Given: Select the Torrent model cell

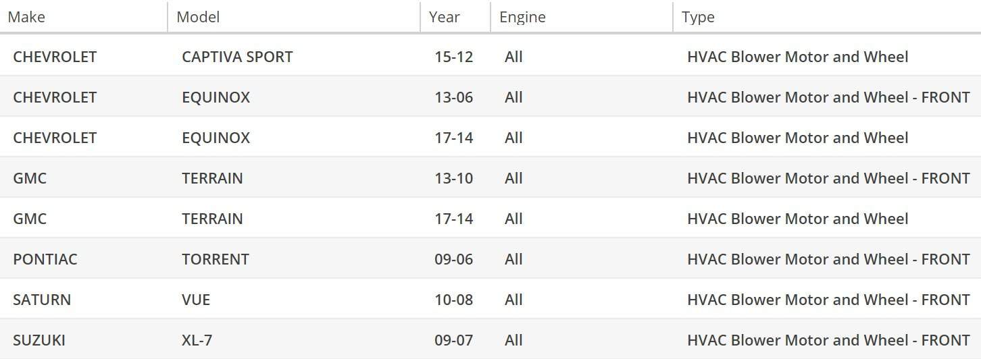Looking at the screenshot, I should (x=215, y=259).
